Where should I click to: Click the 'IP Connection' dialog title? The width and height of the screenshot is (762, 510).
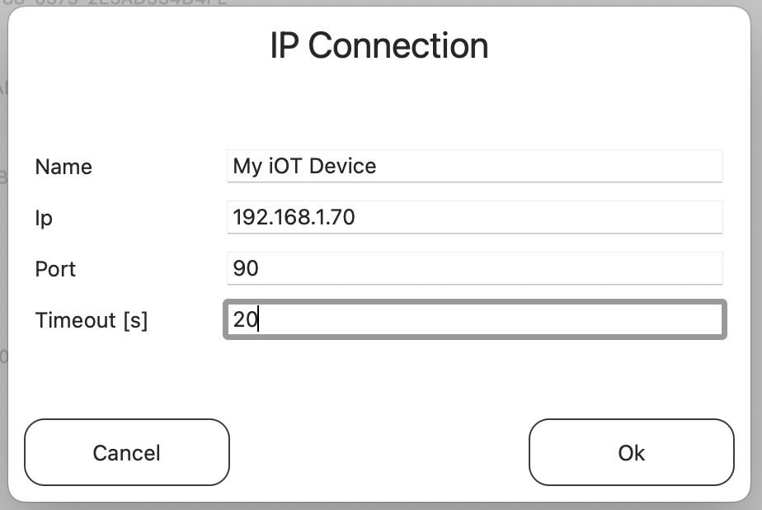coord(380,45)
